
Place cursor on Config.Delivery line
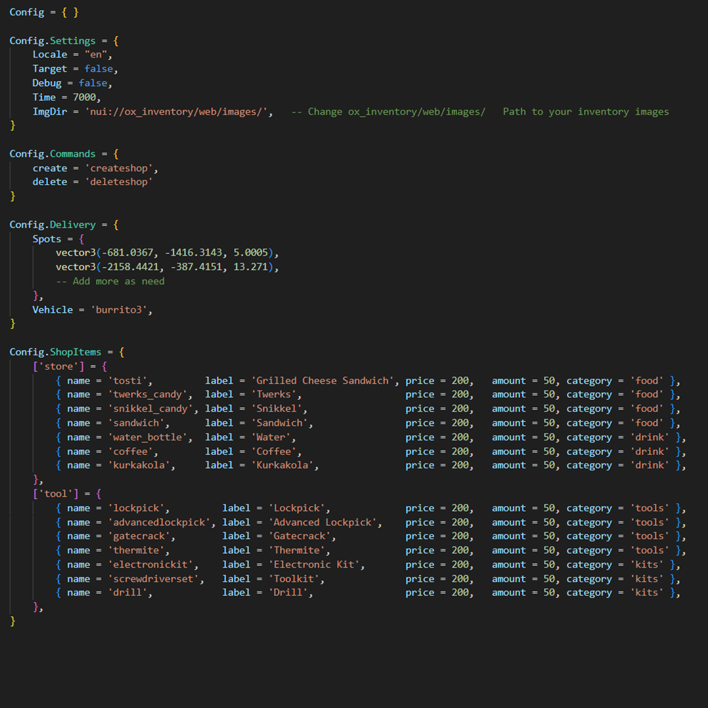pos(64,224)
